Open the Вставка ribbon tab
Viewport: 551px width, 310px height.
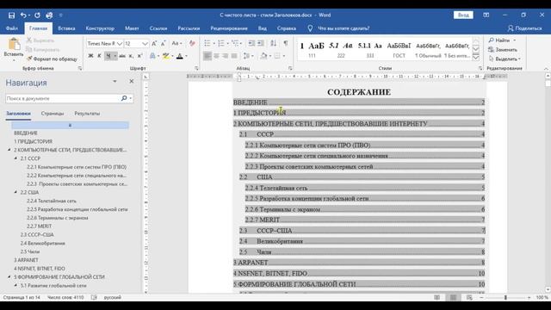66,28
